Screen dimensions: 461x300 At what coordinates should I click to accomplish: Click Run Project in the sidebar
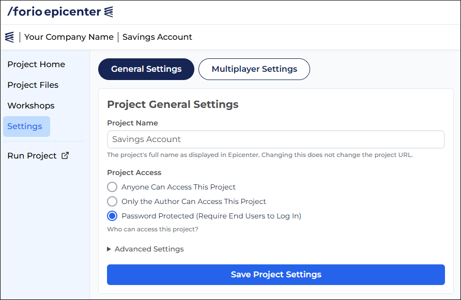point(32,155)
